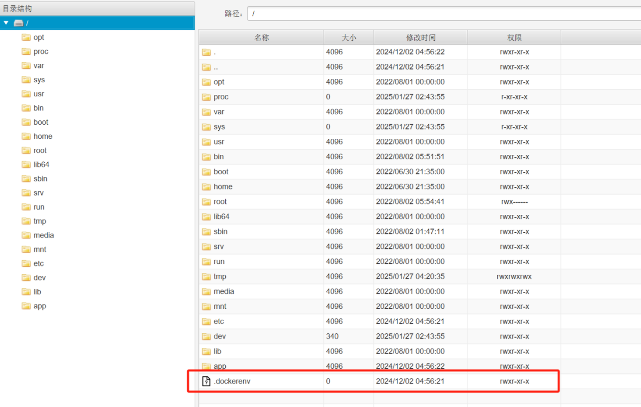Click bin folder icon in file list
The width and height of the screenshot is (641, 407).
(x=206, y=157)
